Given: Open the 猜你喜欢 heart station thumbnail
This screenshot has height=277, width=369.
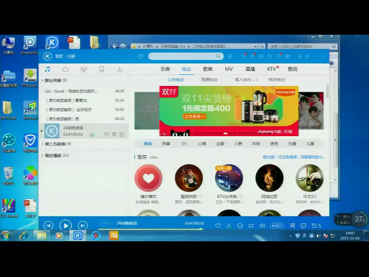Looking at the screenshot, I should 148,178.
